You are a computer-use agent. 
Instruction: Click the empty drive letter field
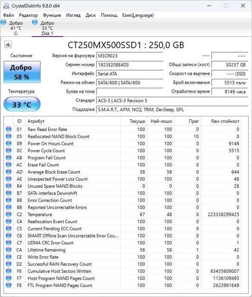tap(129, 91)
